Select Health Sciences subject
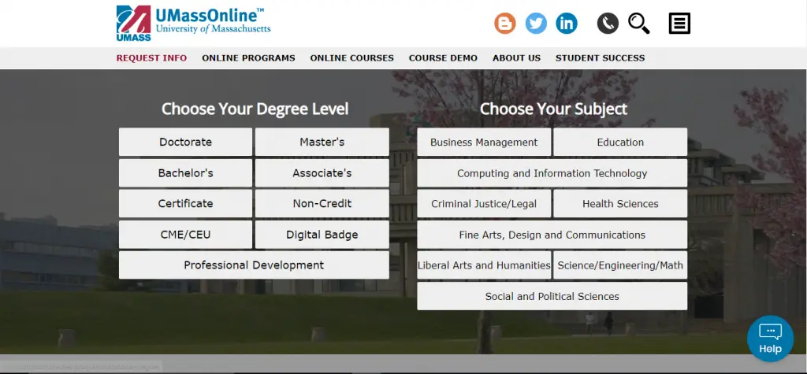This screenshot has height=374, width=807. tap(620, 204)
